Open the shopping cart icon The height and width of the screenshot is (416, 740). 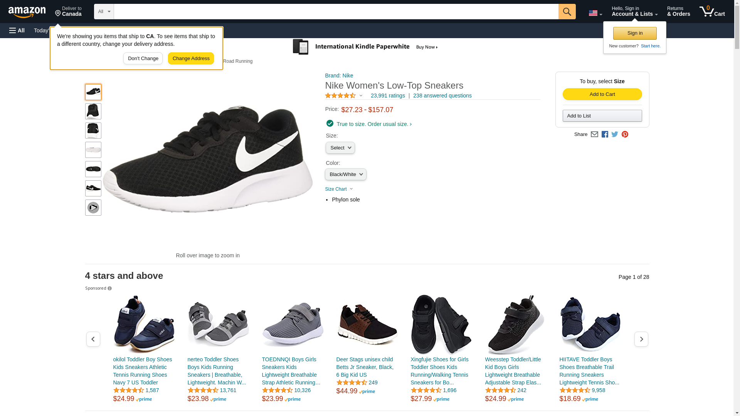tap(712, 12)
